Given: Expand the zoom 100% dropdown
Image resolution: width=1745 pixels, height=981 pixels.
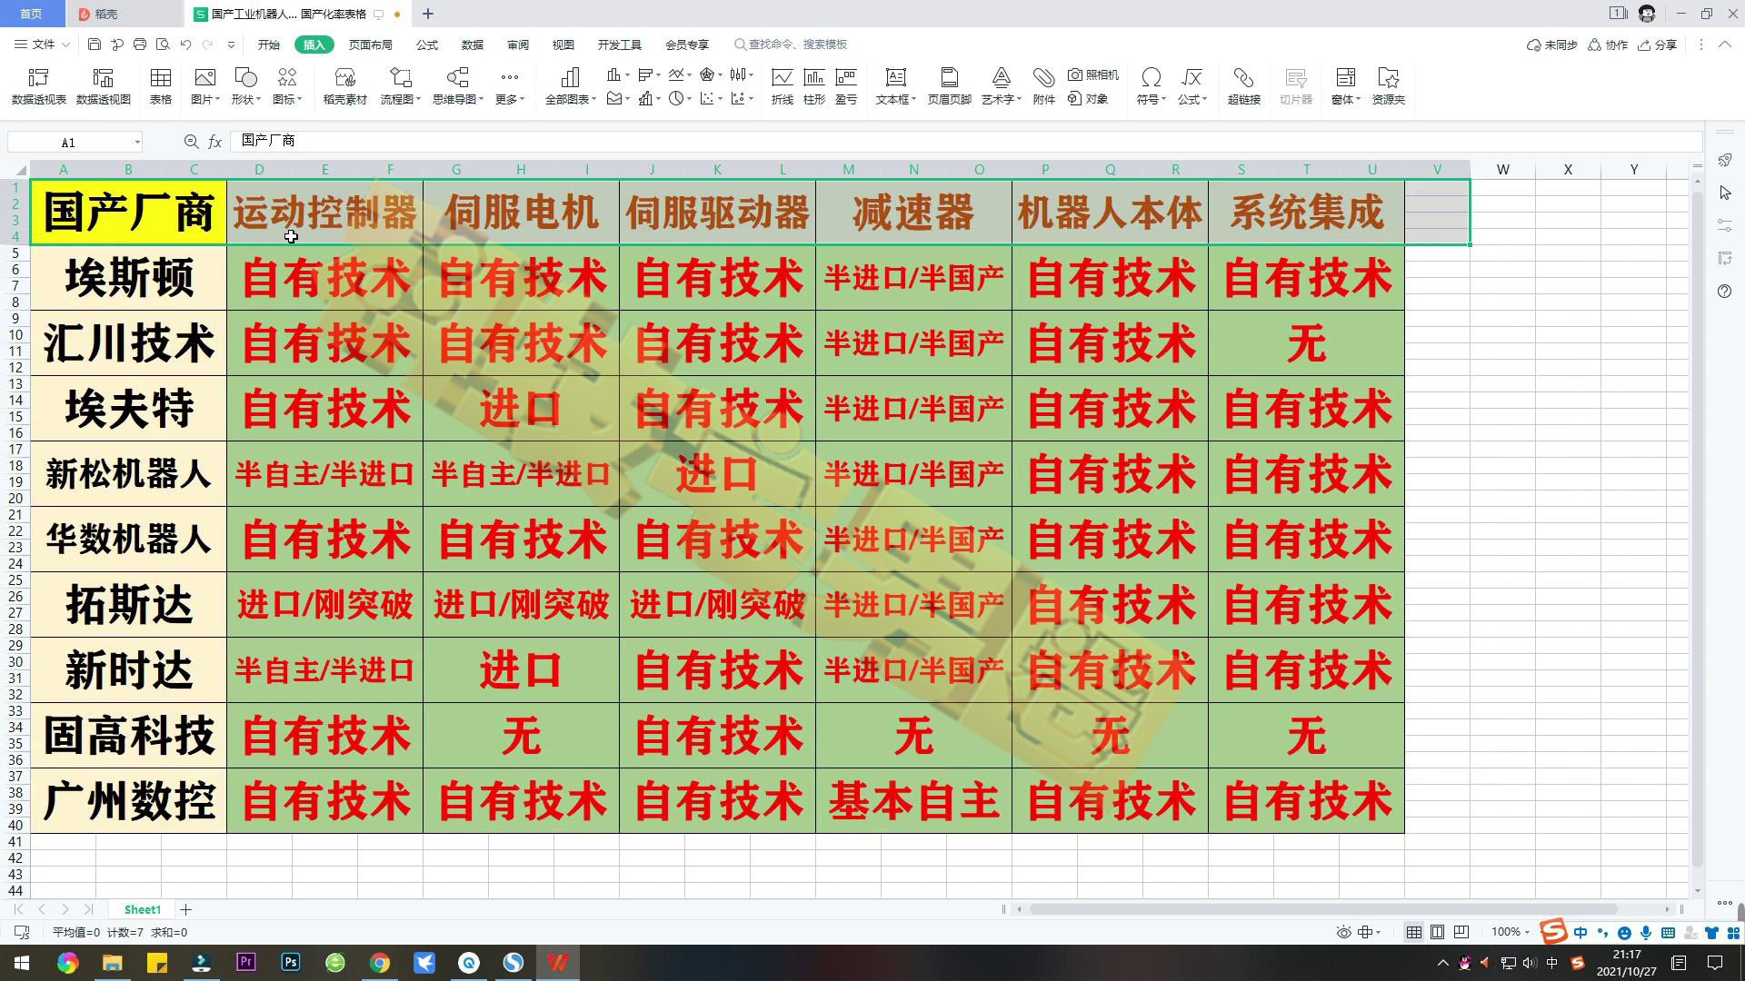Looking at the screenshot, I should click(1512, 932).
